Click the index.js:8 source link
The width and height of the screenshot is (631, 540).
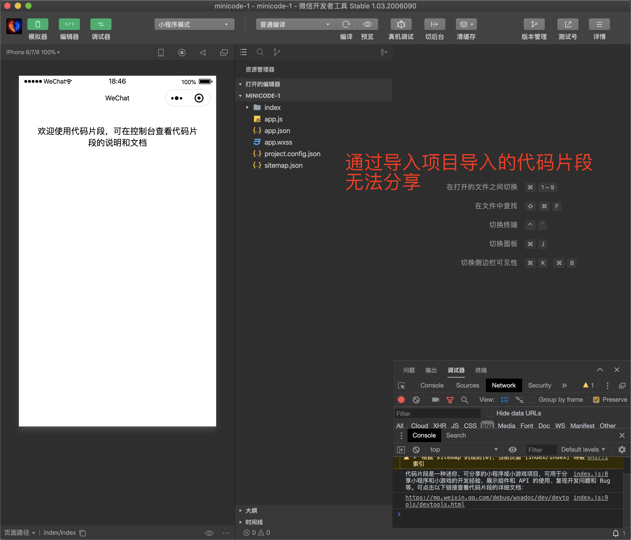tap(590, 474)
